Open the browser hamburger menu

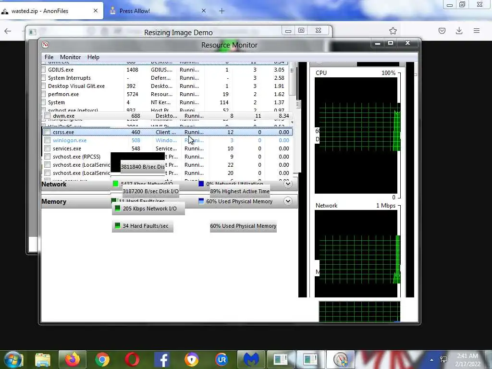point(477,30)
